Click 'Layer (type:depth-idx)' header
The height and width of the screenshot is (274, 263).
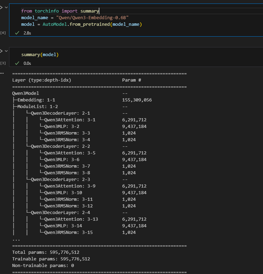coord(42,80)
